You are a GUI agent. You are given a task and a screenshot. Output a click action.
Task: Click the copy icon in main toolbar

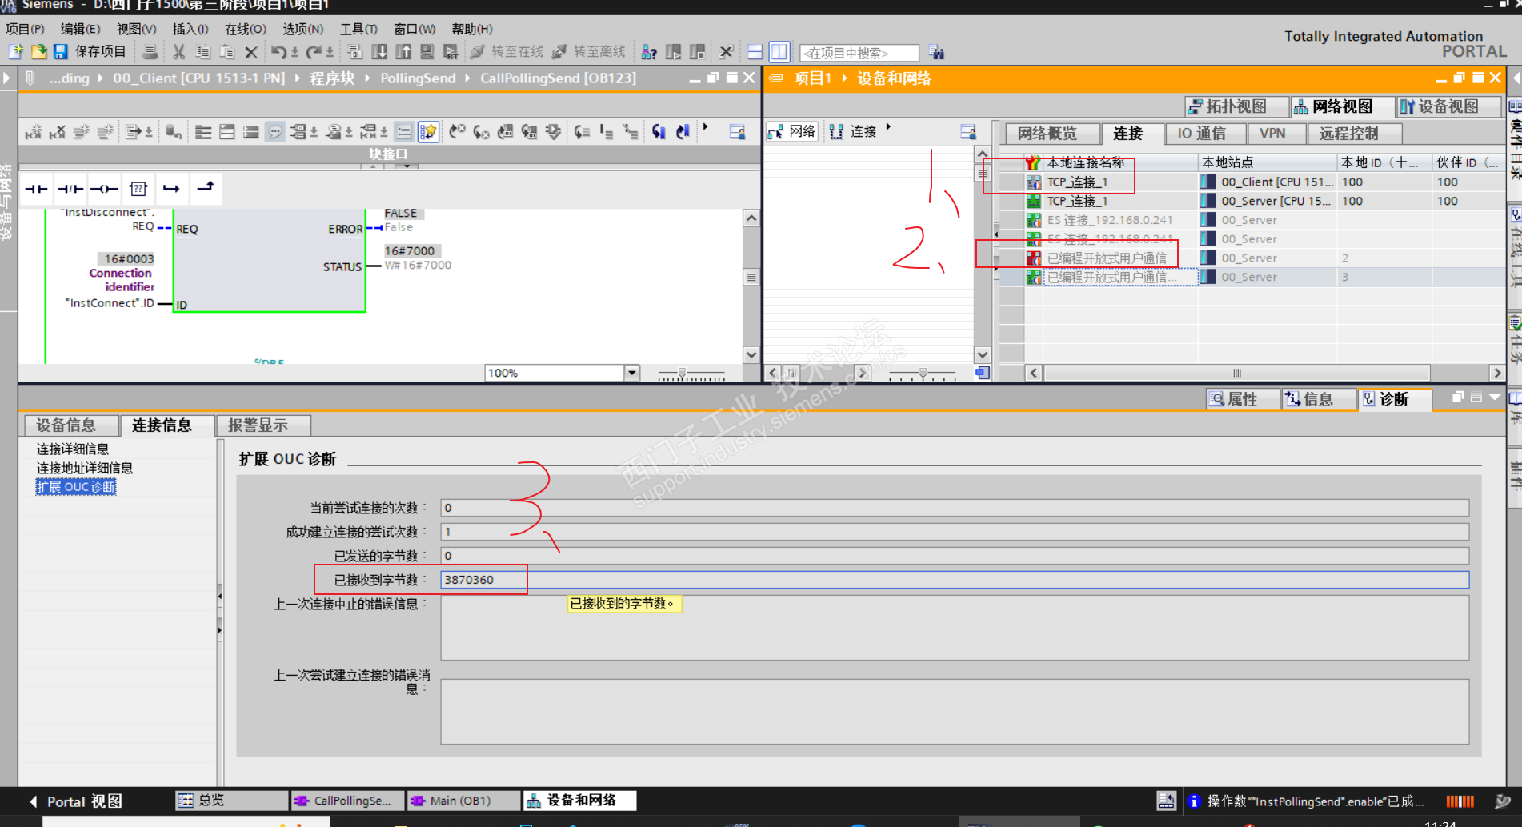(x=202, y=52)
